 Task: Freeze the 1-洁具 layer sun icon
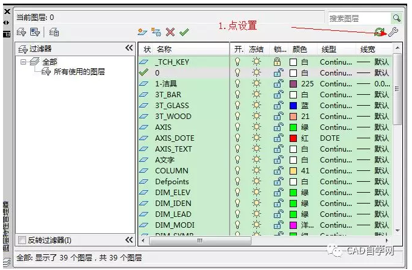pyautogui.click(x=256, y=83)
